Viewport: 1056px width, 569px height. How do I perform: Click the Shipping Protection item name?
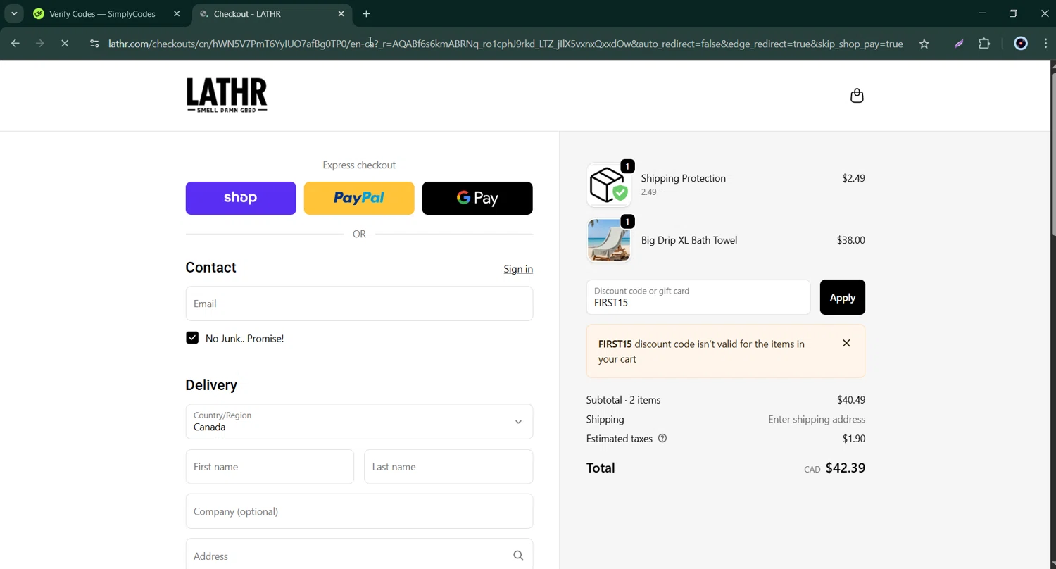point(684,178)
